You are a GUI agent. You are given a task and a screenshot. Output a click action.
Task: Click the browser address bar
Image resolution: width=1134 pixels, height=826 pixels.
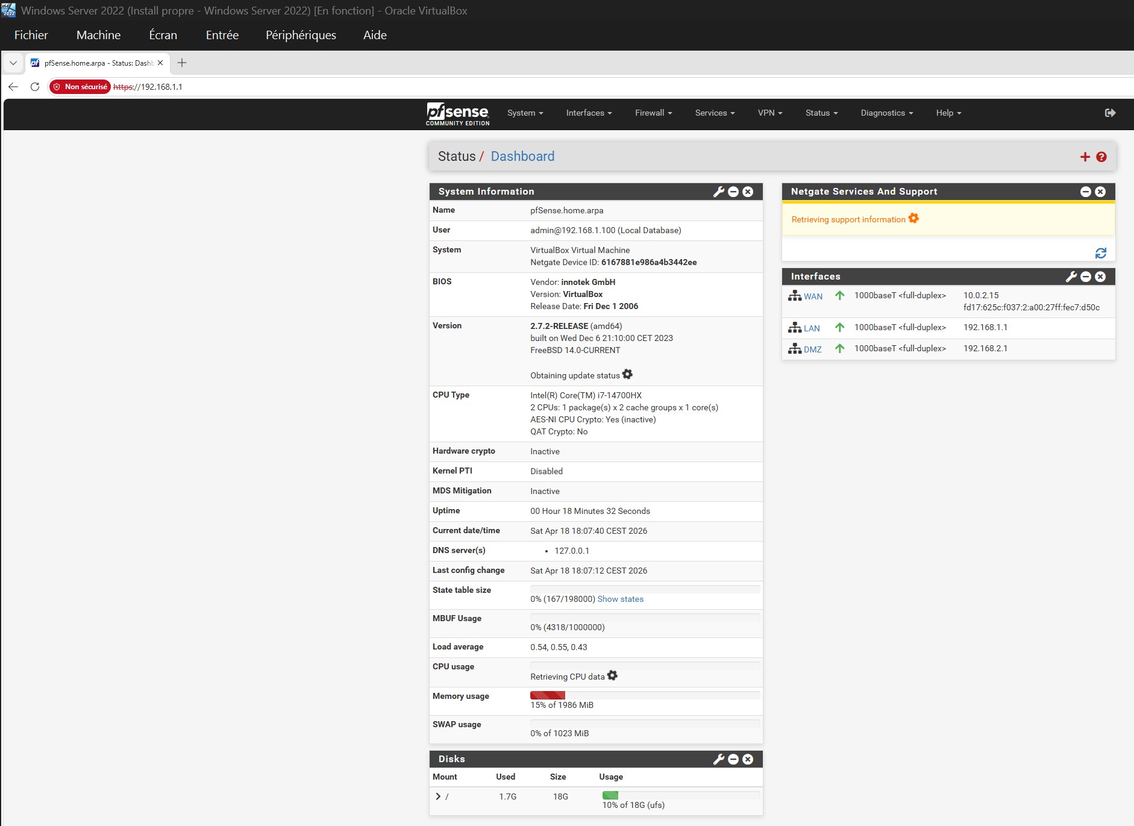(241, 86)
